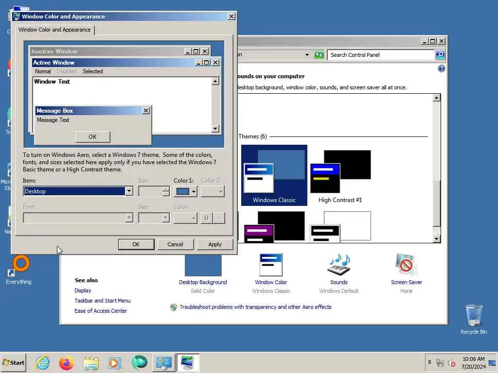Open the Screen Saver icon
The height and width of the screenshot is (373, 498).
point(406,265)
